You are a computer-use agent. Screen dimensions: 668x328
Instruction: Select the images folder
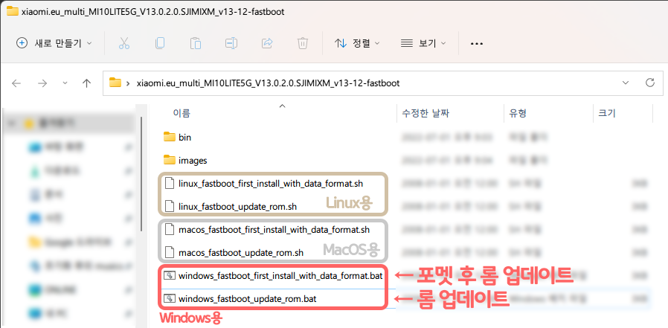pyautogui.click(x=193, y=161)
